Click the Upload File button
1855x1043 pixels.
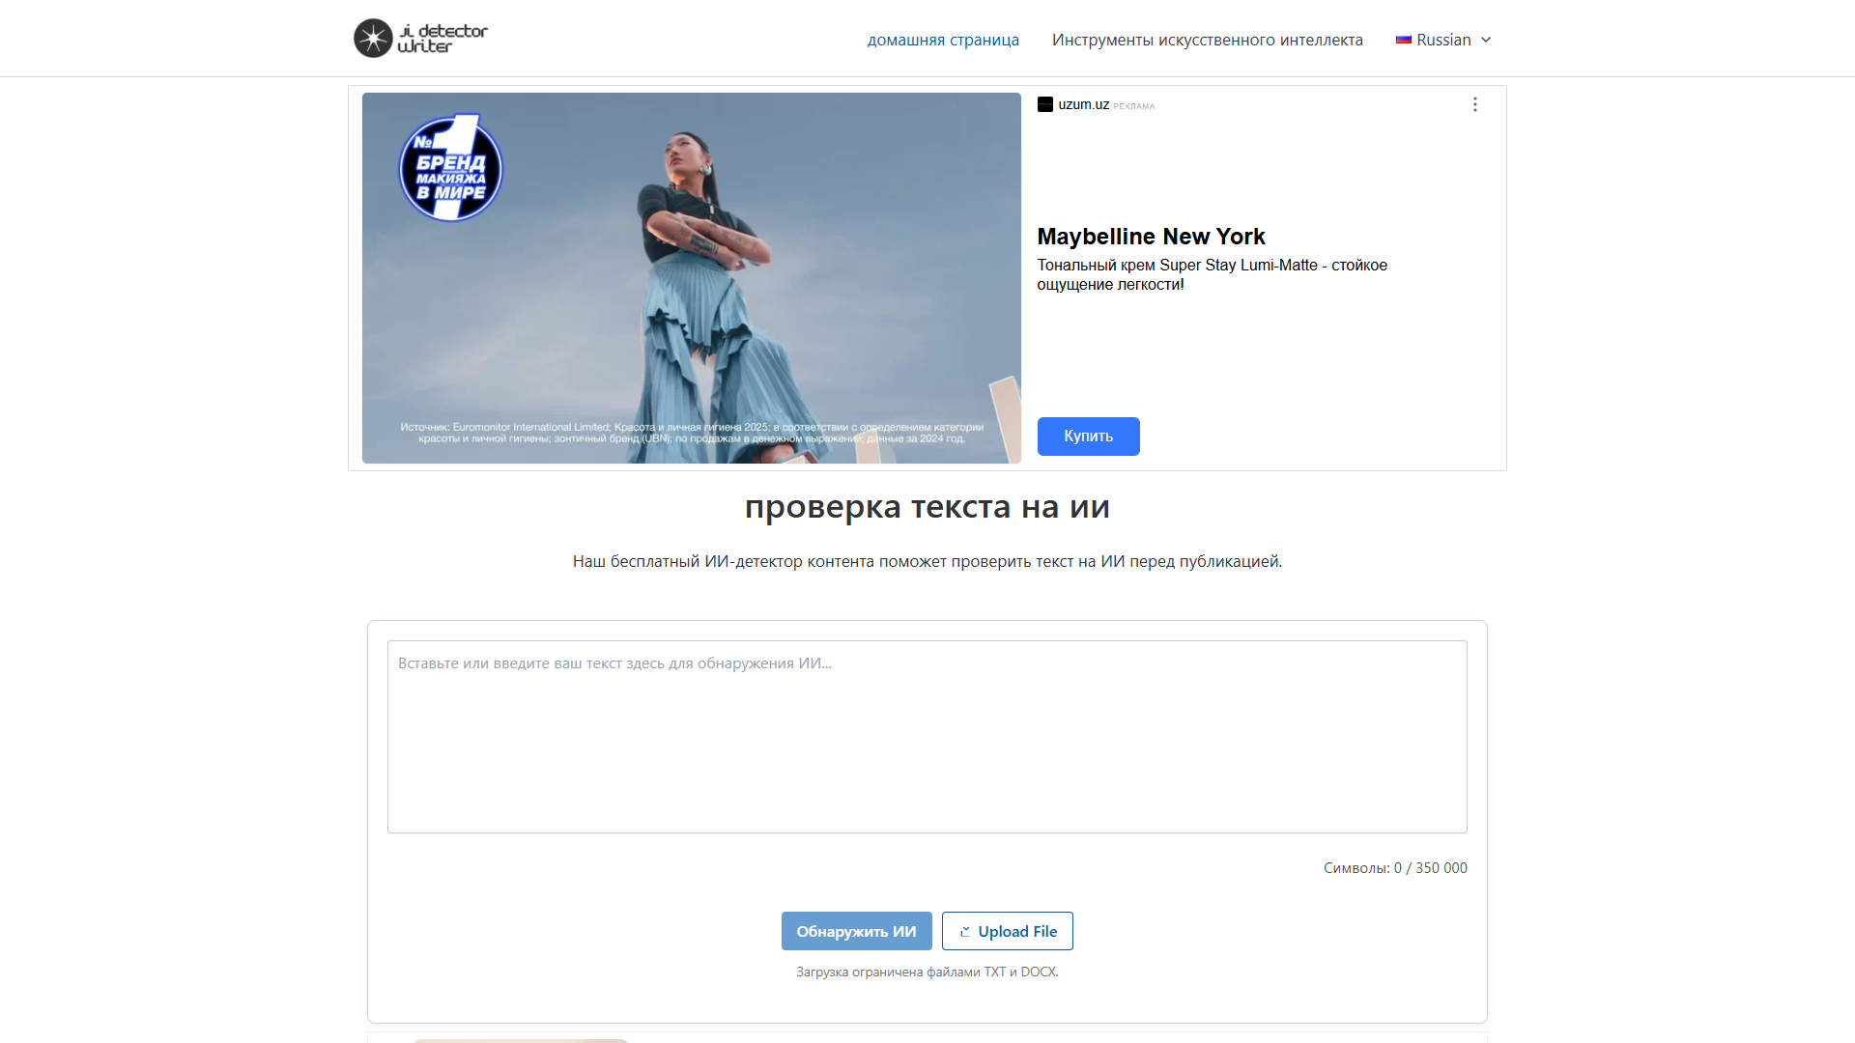(1008, 931)
